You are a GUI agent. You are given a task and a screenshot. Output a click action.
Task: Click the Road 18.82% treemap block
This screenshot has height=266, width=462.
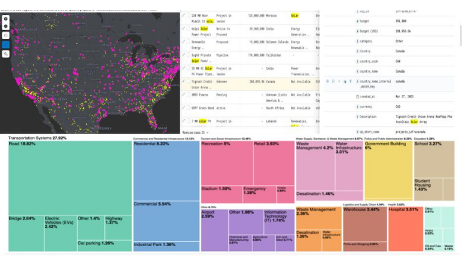[70, 178]
